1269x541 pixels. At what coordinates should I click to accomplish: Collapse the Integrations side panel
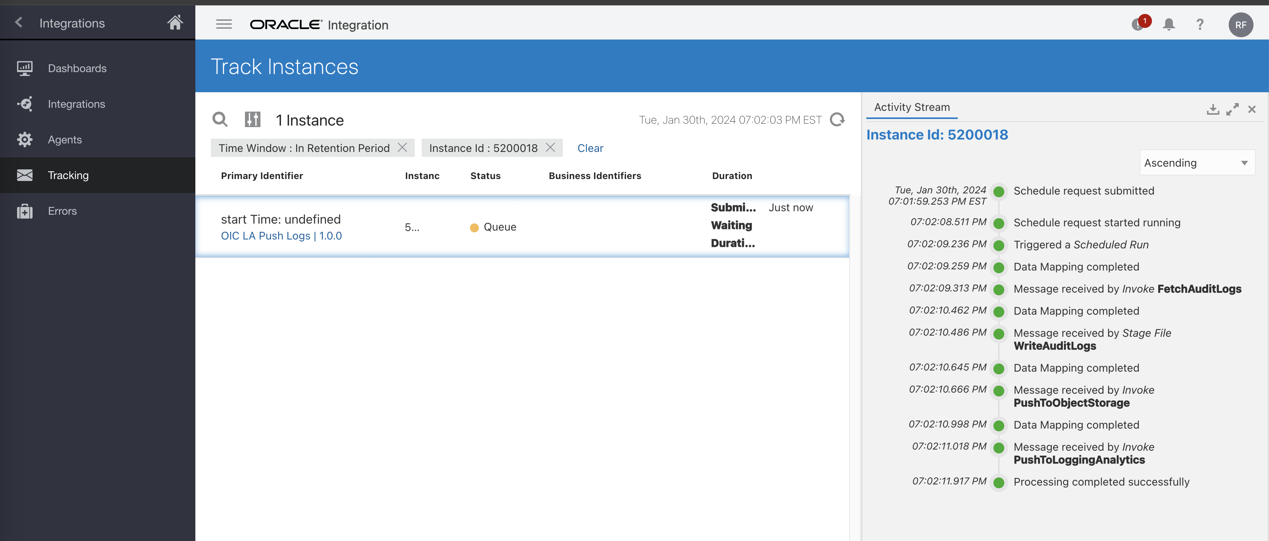(x=18, y=22)
